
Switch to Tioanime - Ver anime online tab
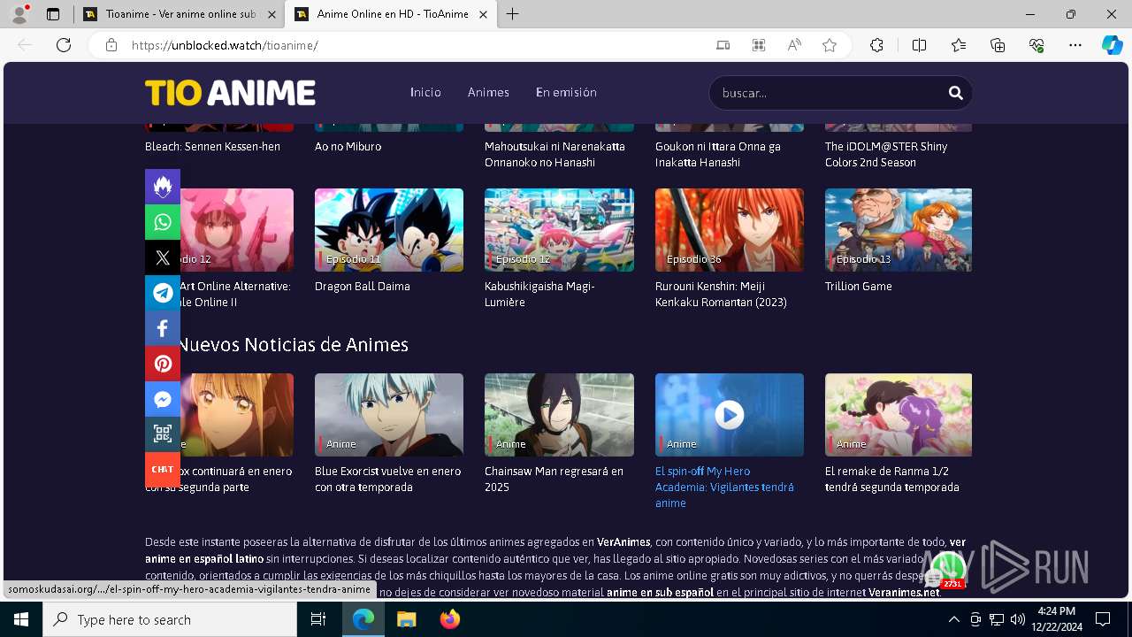(180, 14)
